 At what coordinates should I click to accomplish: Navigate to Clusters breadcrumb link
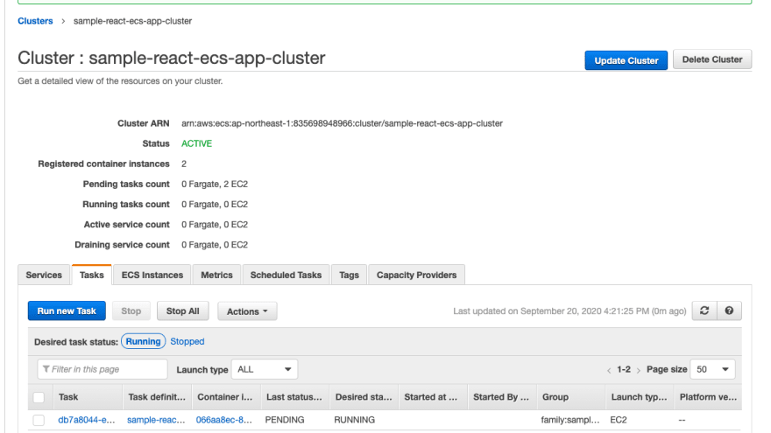click(35, 21)
